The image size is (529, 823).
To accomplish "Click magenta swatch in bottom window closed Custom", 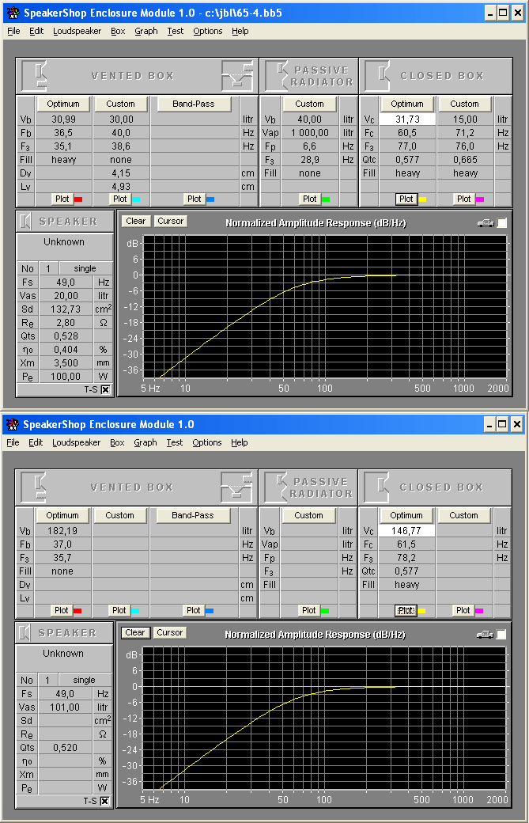I will [x=478, y=611].
